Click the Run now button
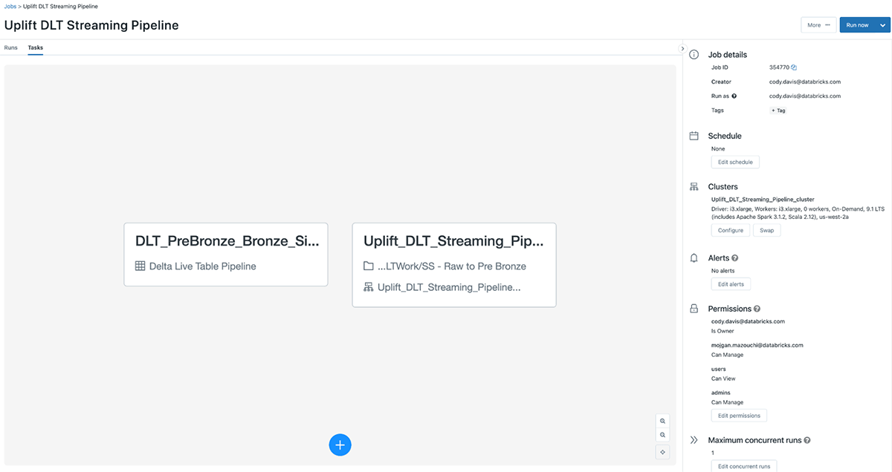Viewport: 892px width, 472px height. [x=857, y=25]
